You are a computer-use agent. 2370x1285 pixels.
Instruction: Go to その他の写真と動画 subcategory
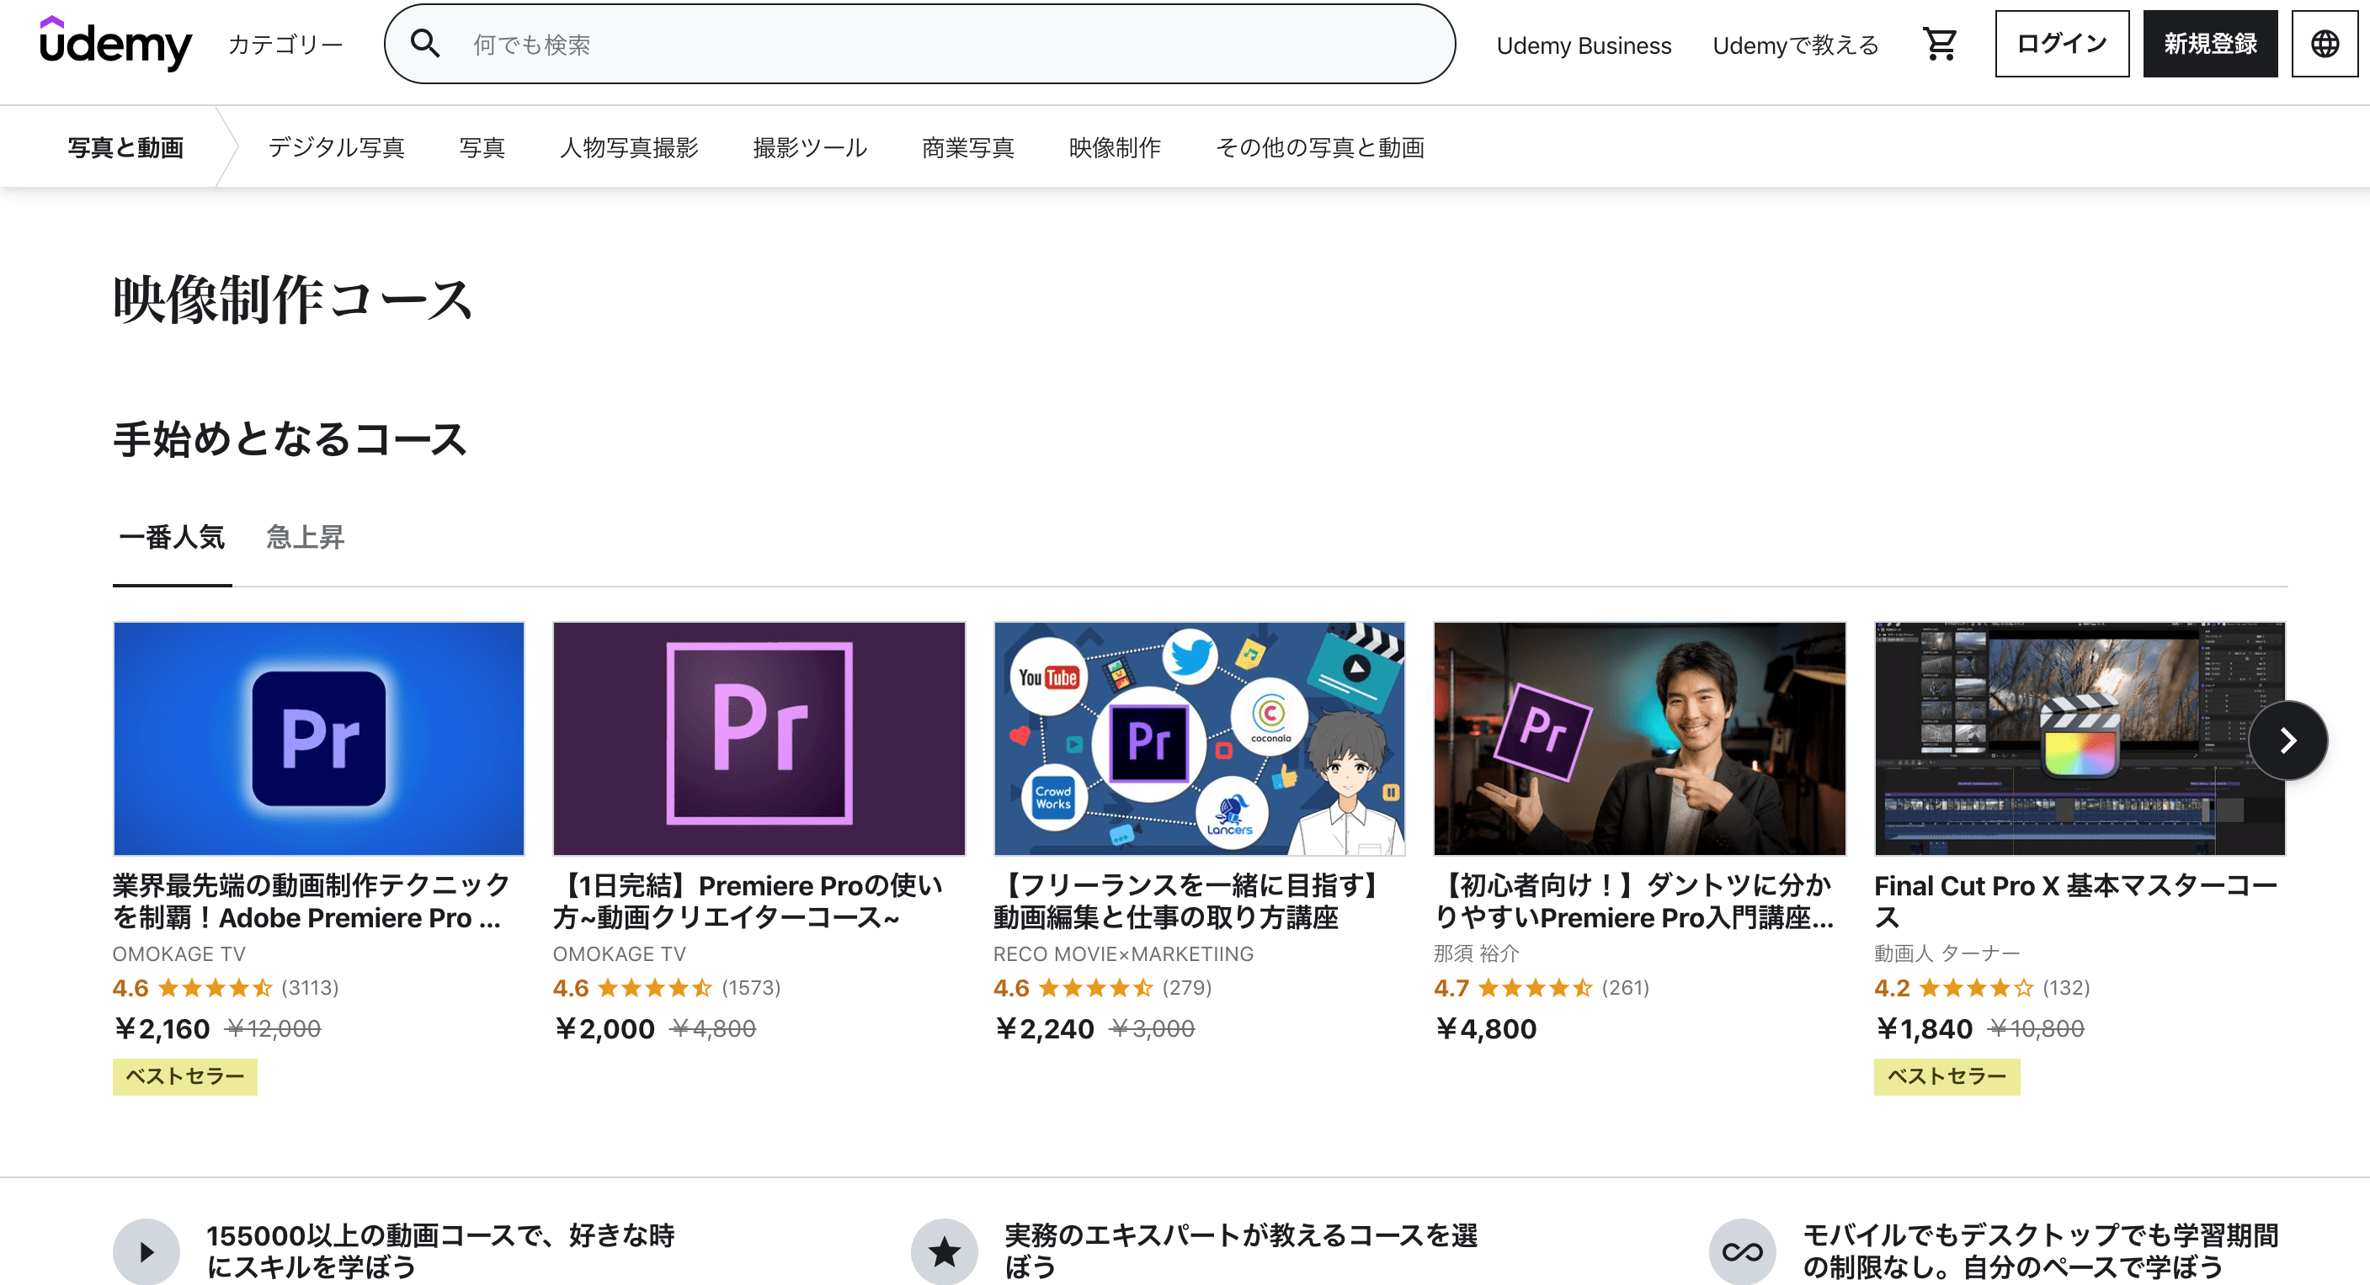pyautogui.click(x=1320, y=147)
